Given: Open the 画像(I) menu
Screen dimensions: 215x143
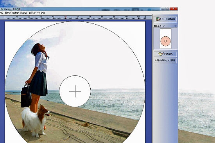Looking at the screenshot, I should [x=8, y=13].
